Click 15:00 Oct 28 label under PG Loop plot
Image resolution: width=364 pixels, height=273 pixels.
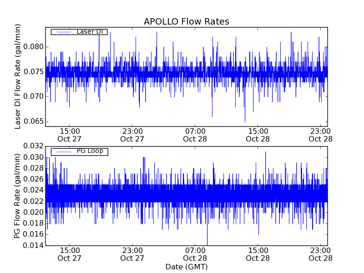(x=258, y=254)
